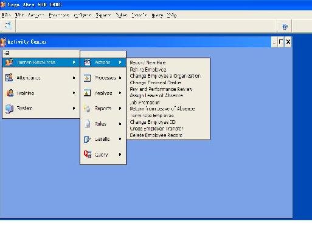Expand the Reports submenu arrow
Image resolution: width=312 pixels, height=233 pixels.
tap(120, 109)
